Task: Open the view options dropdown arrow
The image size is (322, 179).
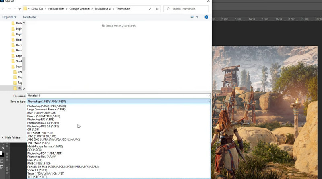Action: (197, 17)
